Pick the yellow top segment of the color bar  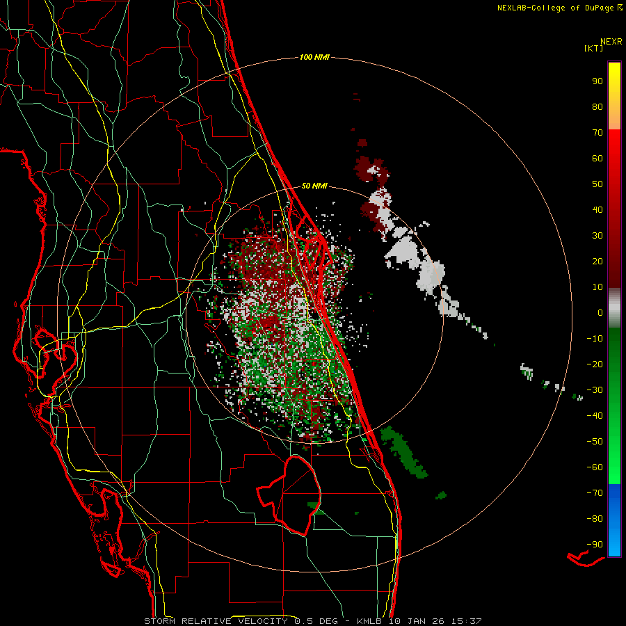(x=614, y=96)
